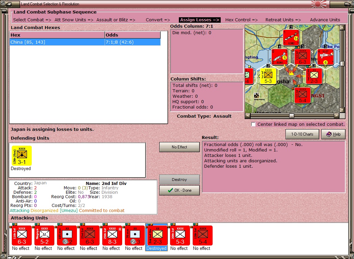This screenshot has width=354, height=259.
Task: Click the map's scroll-down arrow
Action: (x=342, y=110)
